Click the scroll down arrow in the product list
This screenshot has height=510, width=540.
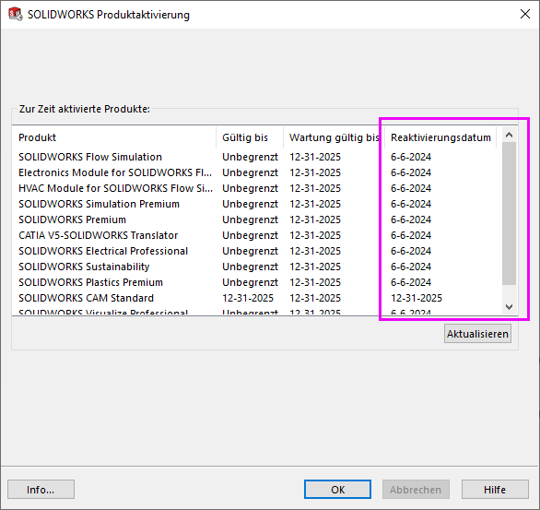[509, 306]
